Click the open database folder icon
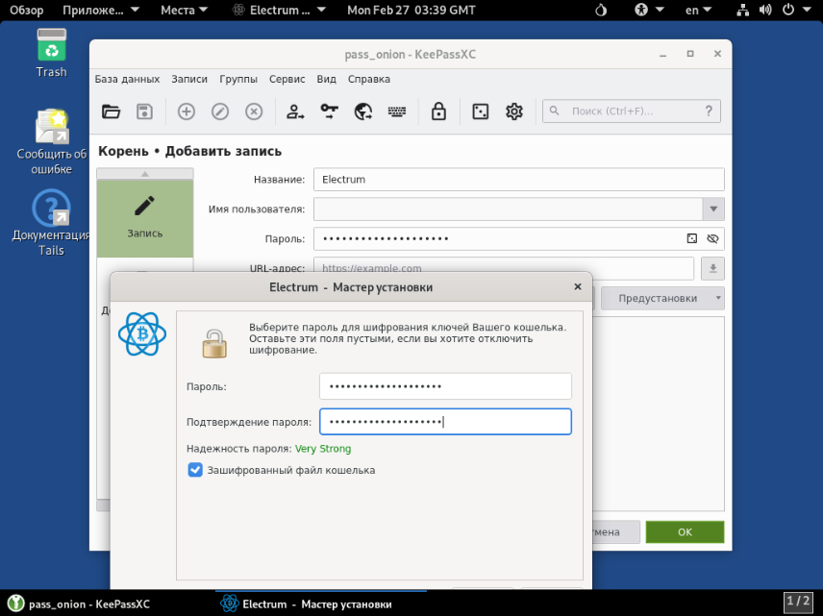823x616 pixels. tap(112, 111)
